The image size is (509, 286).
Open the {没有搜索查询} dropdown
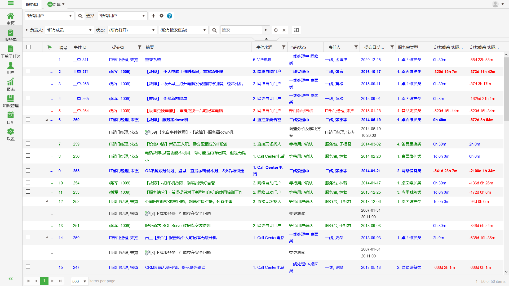(184, 30)
